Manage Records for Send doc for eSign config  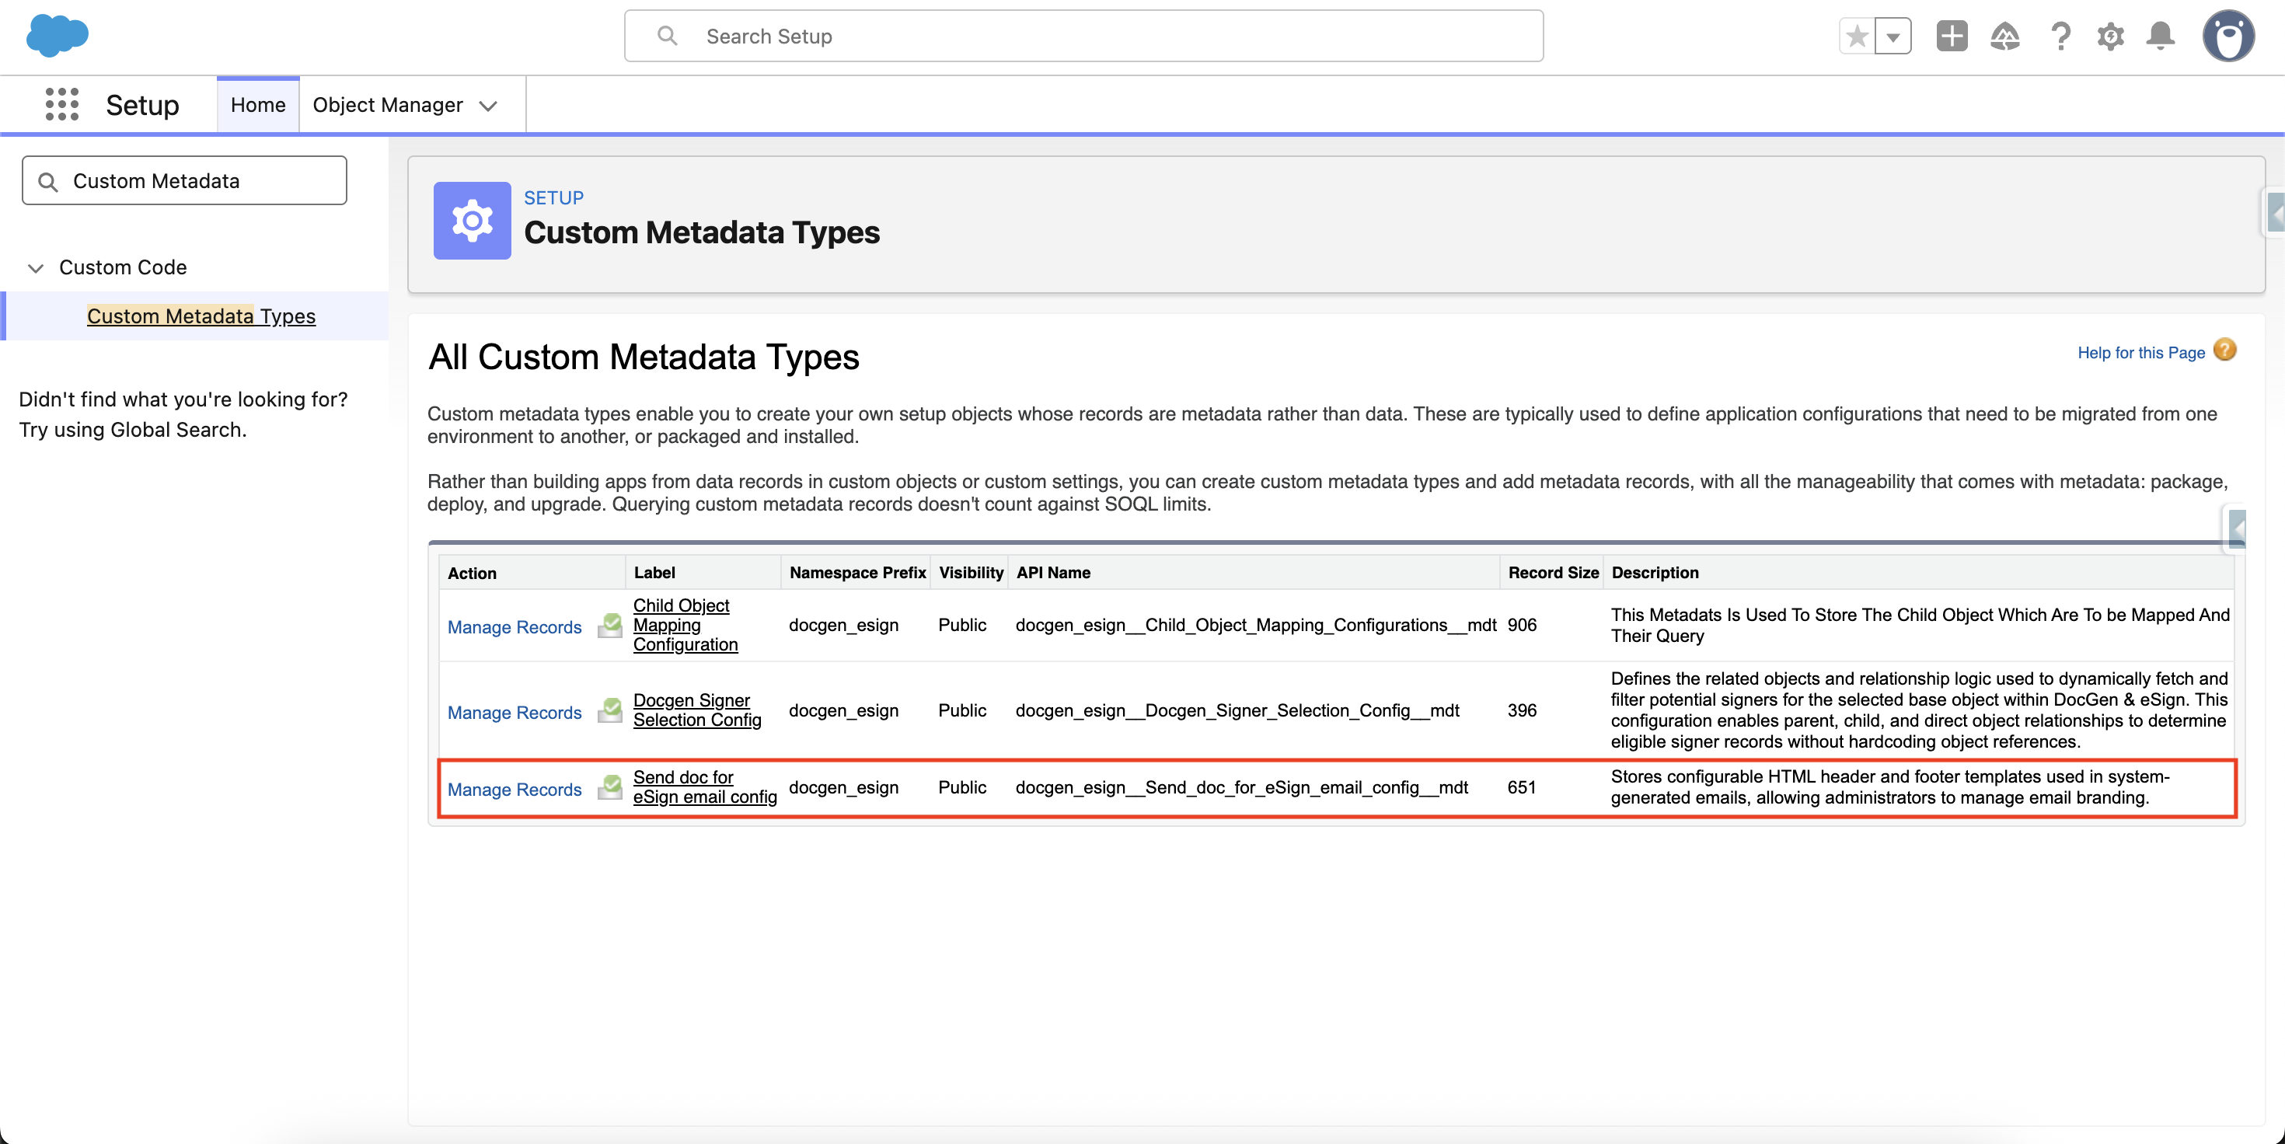(x=515, y=790)
